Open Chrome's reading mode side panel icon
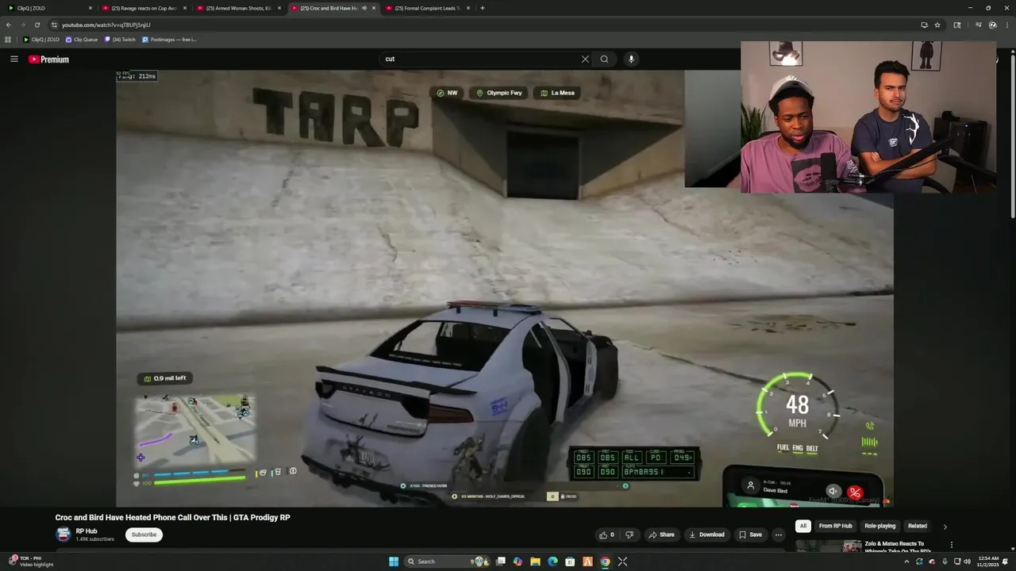The width and height of the screenshot is (1016, 571). click(x=957, y=25)
